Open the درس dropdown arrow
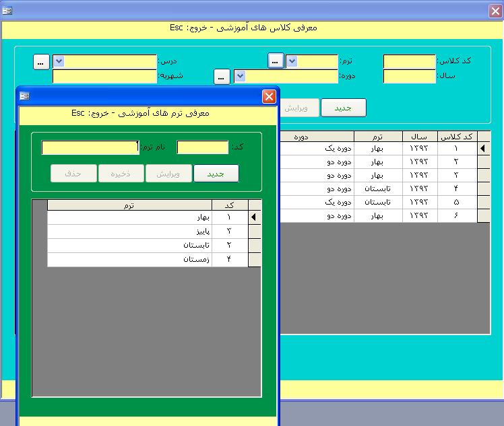504x426 pixels. coord(59,61)
